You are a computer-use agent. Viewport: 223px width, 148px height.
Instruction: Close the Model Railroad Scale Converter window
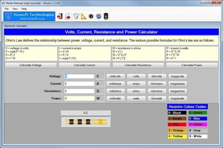pos(217,2)
